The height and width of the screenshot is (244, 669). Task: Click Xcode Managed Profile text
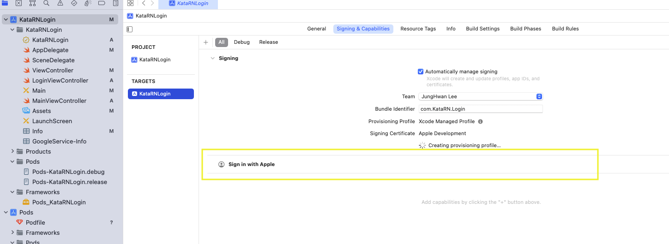click(x=446, y=122)
